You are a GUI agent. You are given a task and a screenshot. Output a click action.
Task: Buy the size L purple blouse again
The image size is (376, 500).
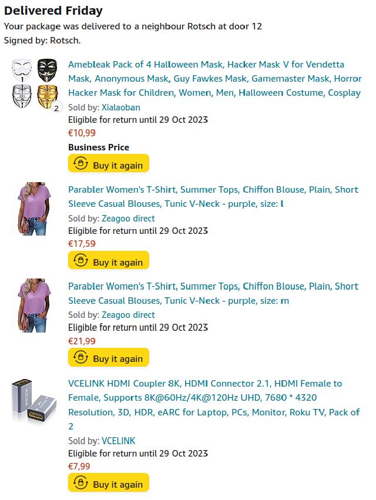(109, 260)
